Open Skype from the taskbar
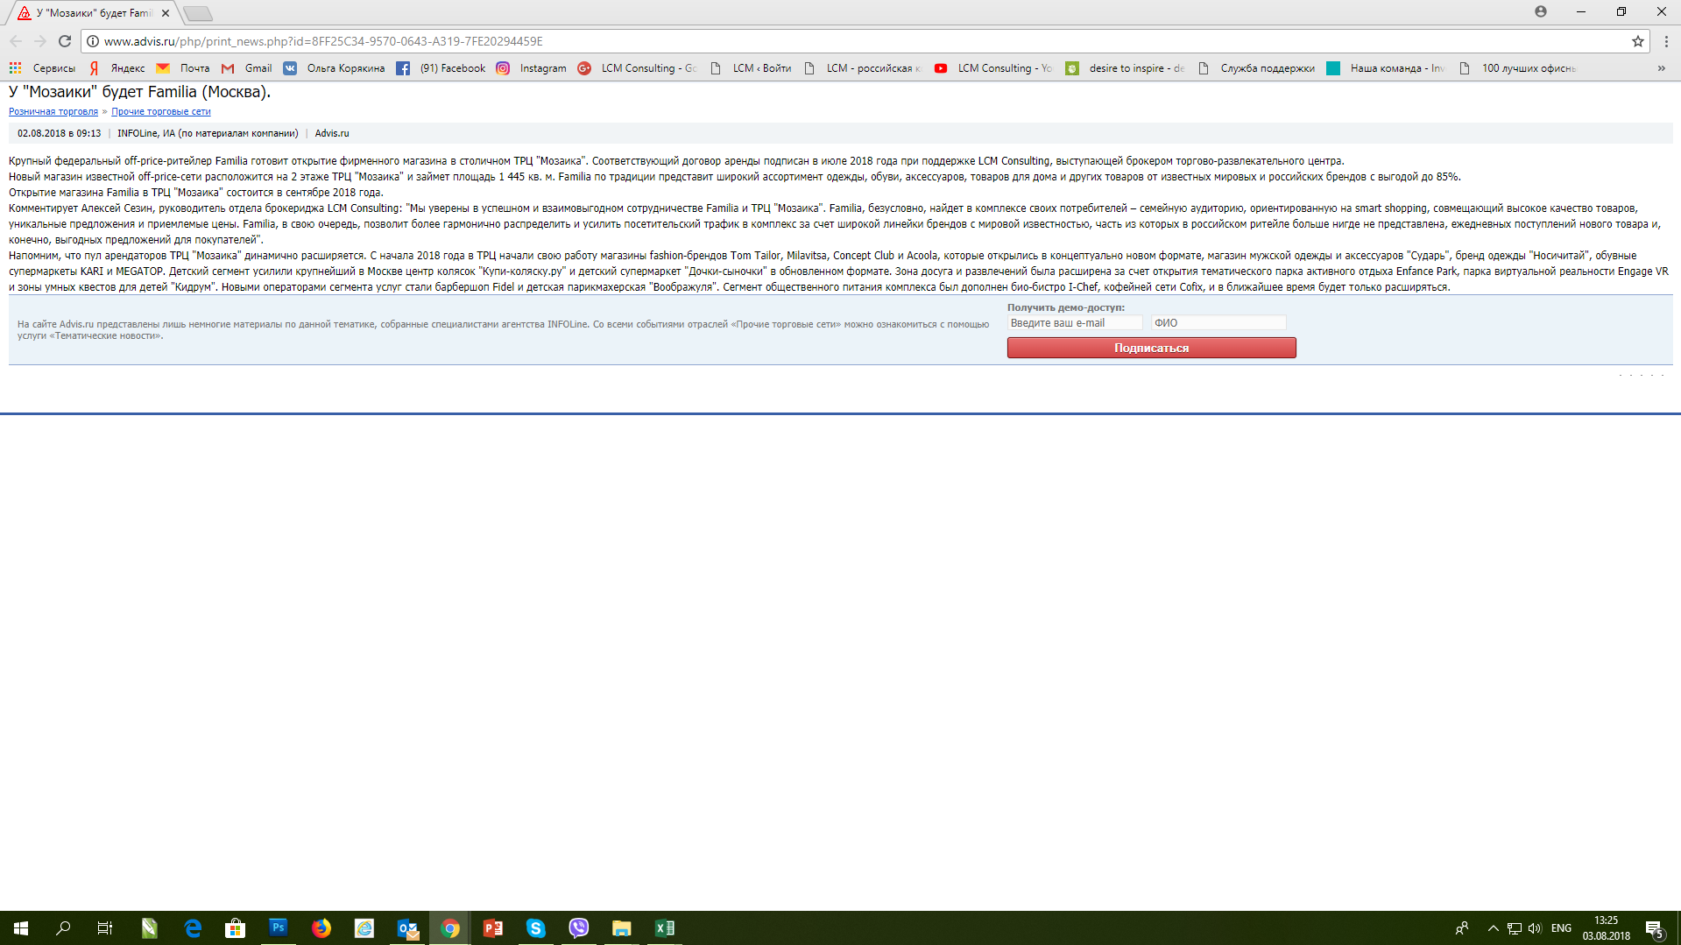This screenshot has height=945, width=1681. coord(536,928)
